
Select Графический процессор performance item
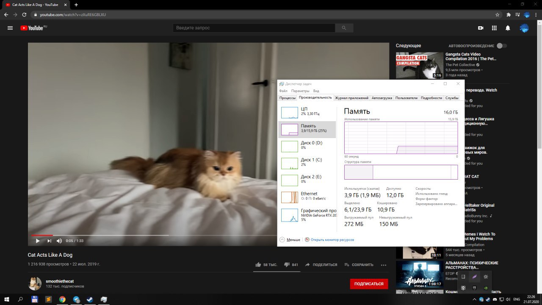(x=307, y=215)
